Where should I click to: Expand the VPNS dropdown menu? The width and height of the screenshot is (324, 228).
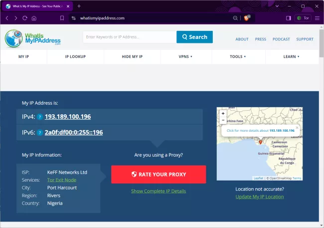click(x=185, y=57)
